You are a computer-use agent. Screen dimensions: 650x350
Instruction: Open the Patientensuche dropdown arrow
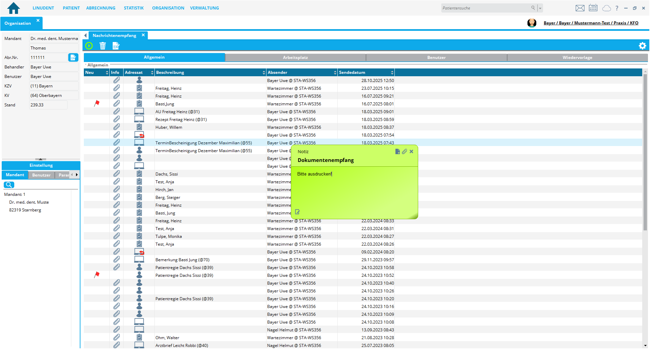(x=540, y=8)
